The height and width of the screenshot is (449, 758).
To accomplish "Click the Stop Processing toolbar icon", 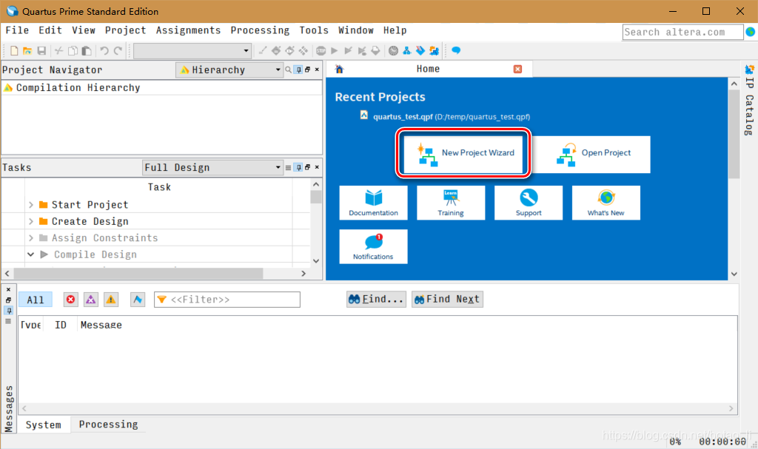I will (x=321, y=51).
